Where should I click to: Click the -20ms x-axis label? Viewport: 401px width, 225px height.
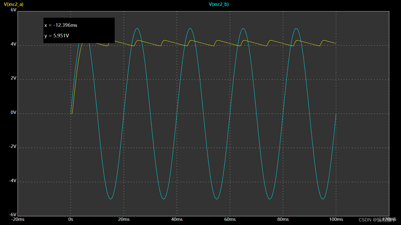tap(18, 219)
